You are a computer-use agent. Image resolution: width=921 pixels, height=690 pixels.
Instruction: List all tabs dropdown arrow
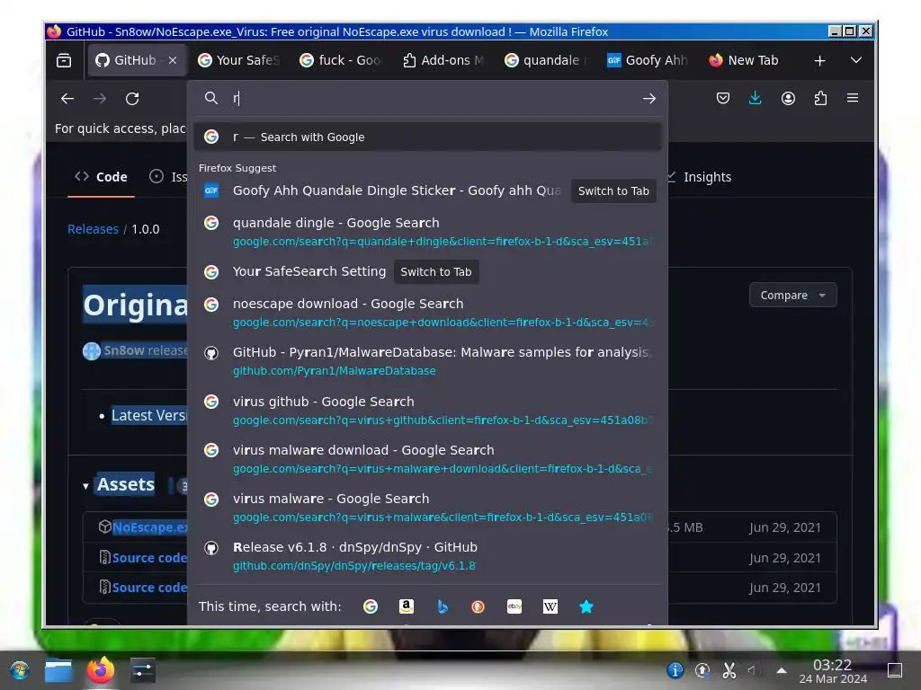pos(856,60)
